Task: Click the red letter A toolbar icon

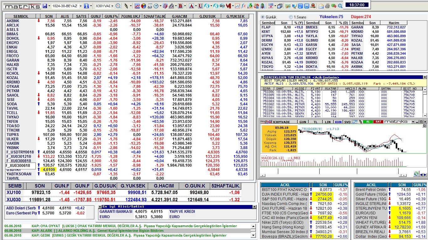Action: pos(191,6)
